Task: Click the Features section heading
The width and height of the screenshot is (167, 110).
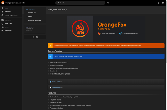Action: (52, 93)
